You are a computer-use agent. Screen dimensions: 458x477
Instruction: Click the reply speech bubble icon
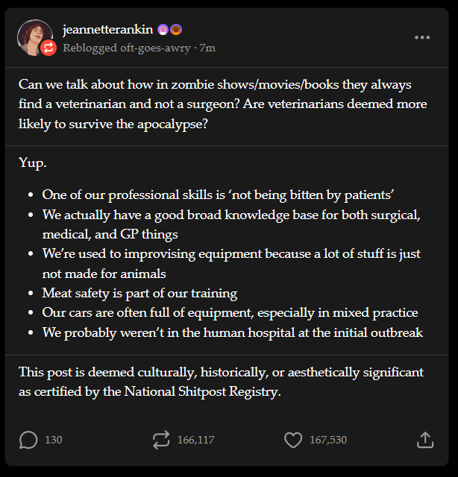coord(28,440)
